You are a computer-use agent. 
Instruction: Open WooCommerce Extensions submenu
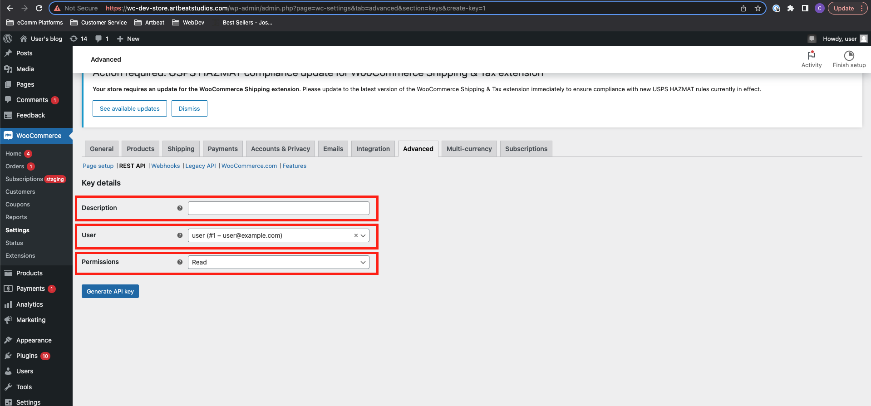click(20, 256)
